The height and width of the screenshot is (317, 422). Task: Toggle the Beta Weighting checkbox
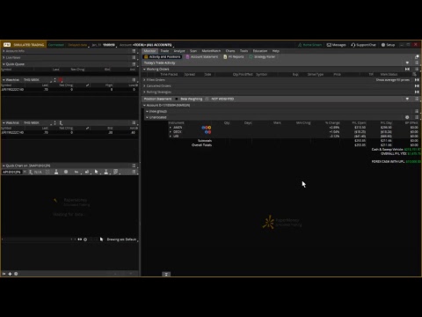(177, 99)
